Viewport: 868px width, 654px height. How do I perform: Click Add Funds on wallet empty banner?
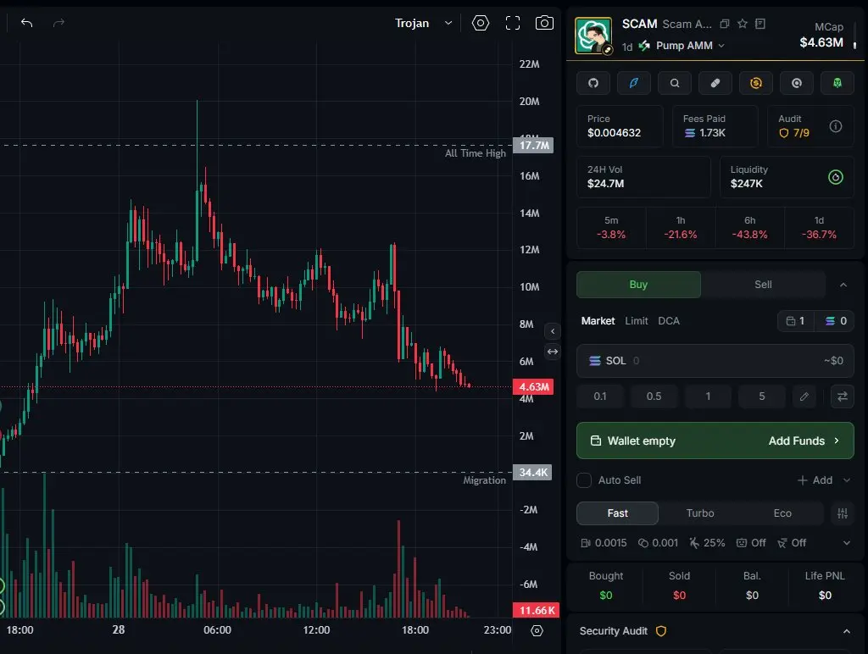[x=804, y=441]
